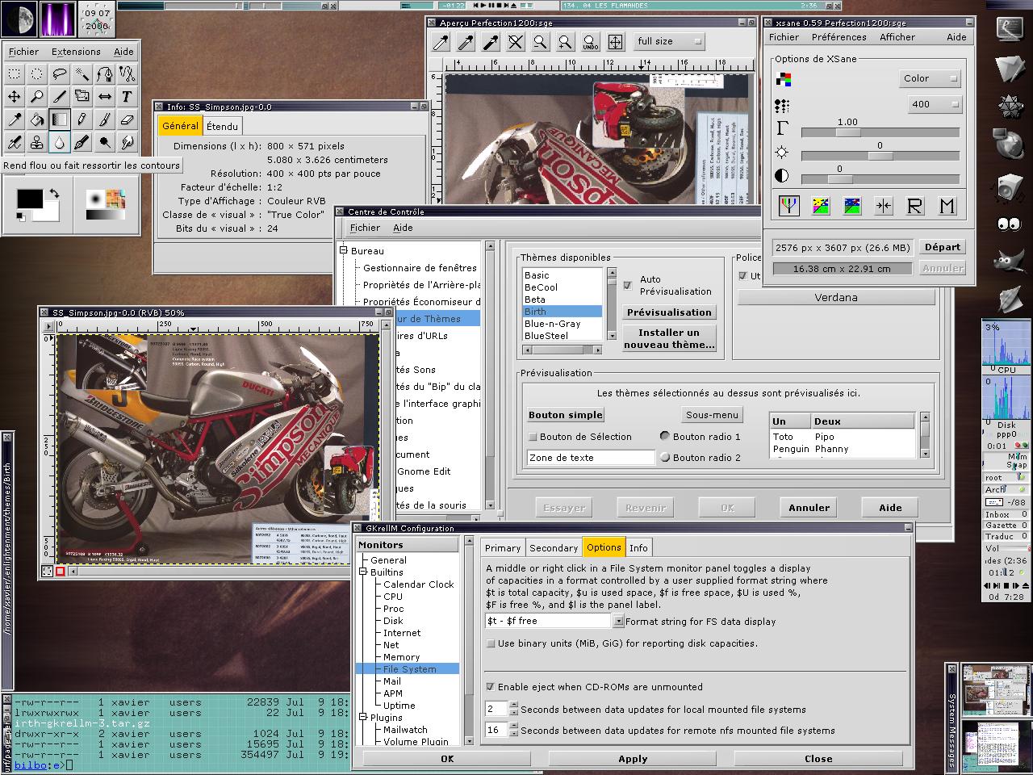Click the zoom-in magnifier in Aperçu toolbar
This screenshot has height=775, width=1033.
click(x=565, y=42)
